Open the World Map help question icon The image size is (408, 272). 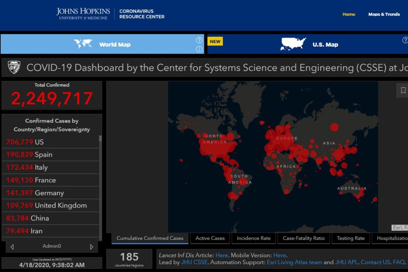(199, 40)
